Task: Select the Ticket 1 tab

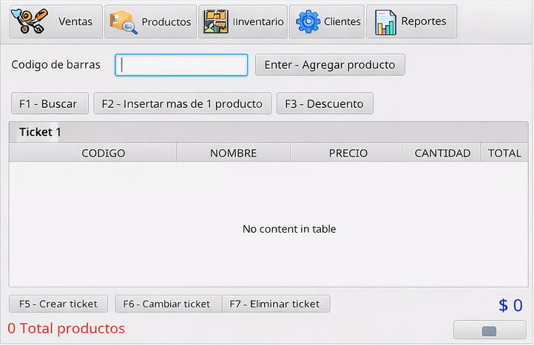Action: click(40, 132)
